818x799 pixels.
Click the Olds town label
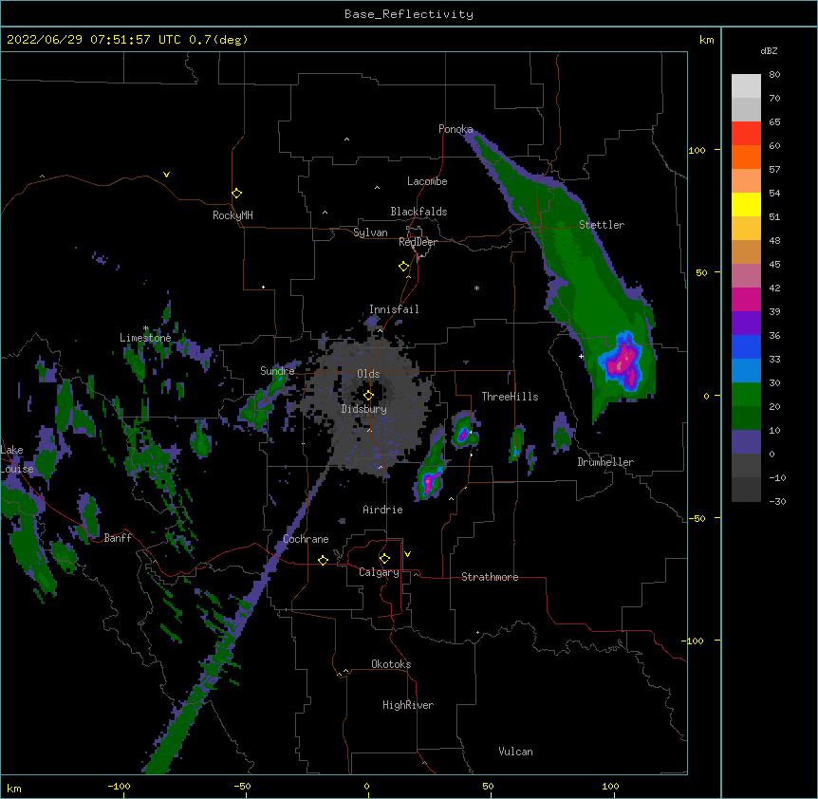point(368,374)
